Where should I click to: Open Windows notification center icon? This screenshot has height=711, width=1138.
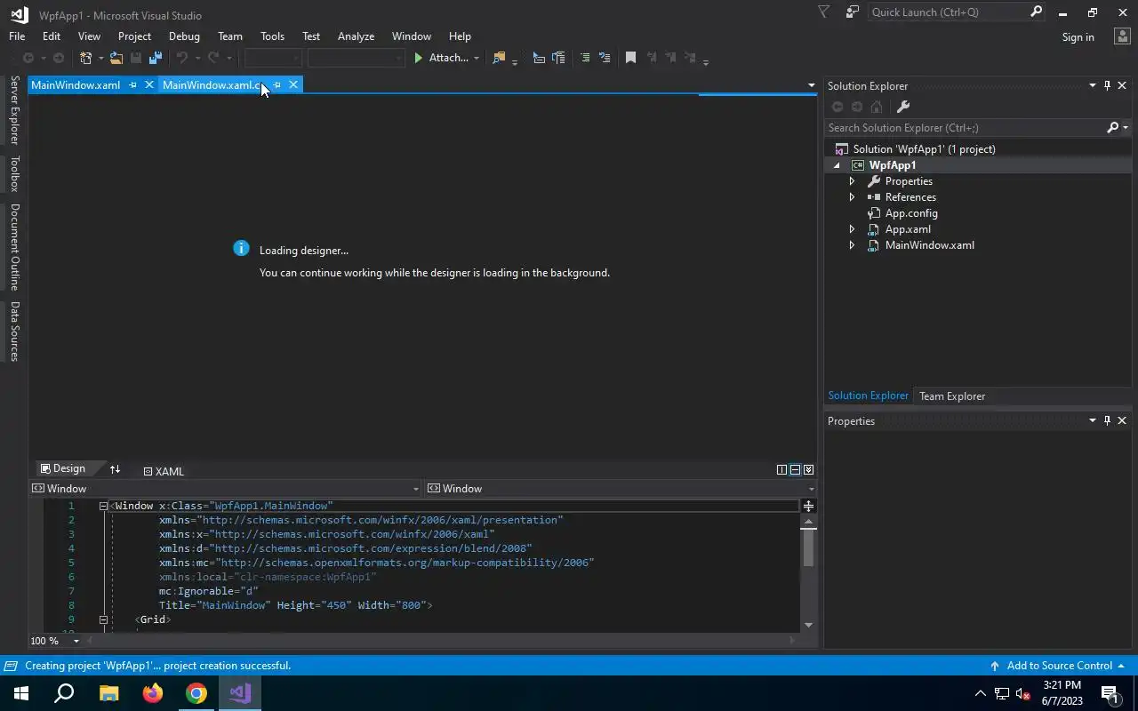[x=1110, y=693]
